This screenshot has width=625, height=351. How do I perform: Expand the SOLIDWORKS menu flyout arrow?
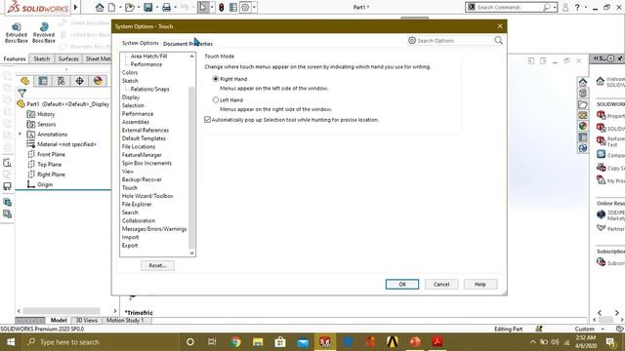click(75, 7)
